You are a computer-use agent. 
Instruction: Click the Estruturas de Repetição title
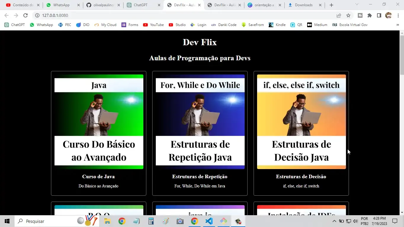pyautogui.click(x=200, y=176)
